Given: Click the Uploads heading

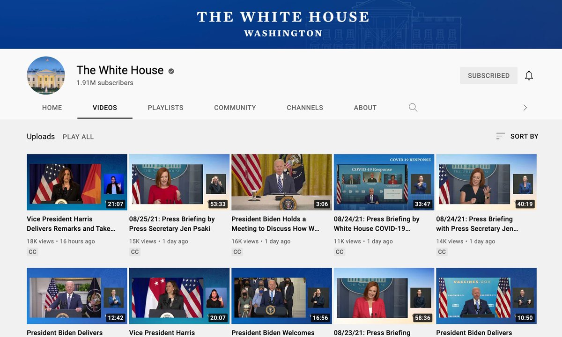Looking at the screenshot, I should point(41,137).
